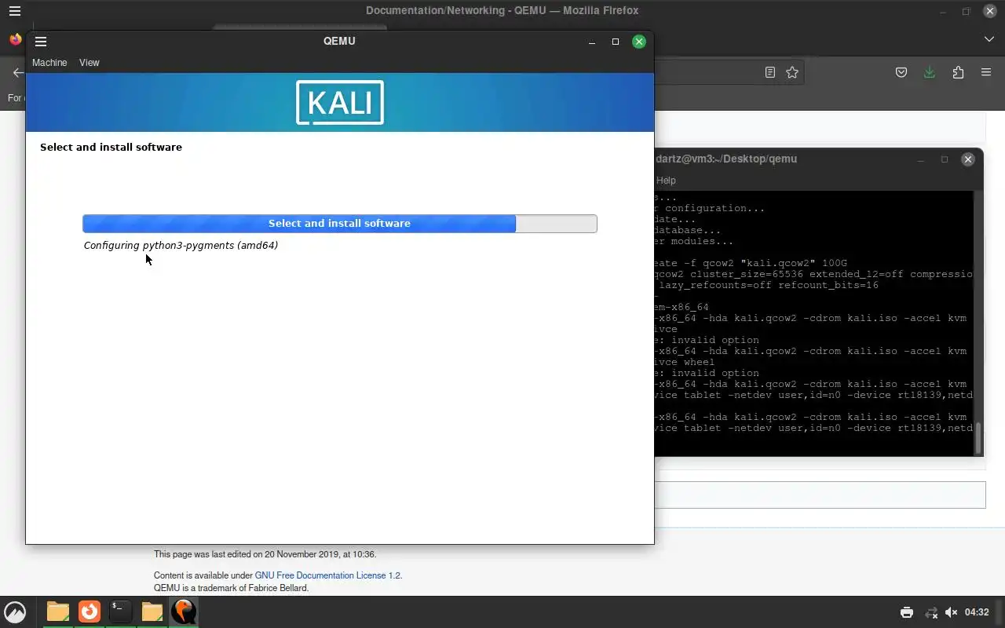Screen dimensions: 1005x628
Task: Open the GNU Free Documentation License 1.2 link
Action: point(328,575)
